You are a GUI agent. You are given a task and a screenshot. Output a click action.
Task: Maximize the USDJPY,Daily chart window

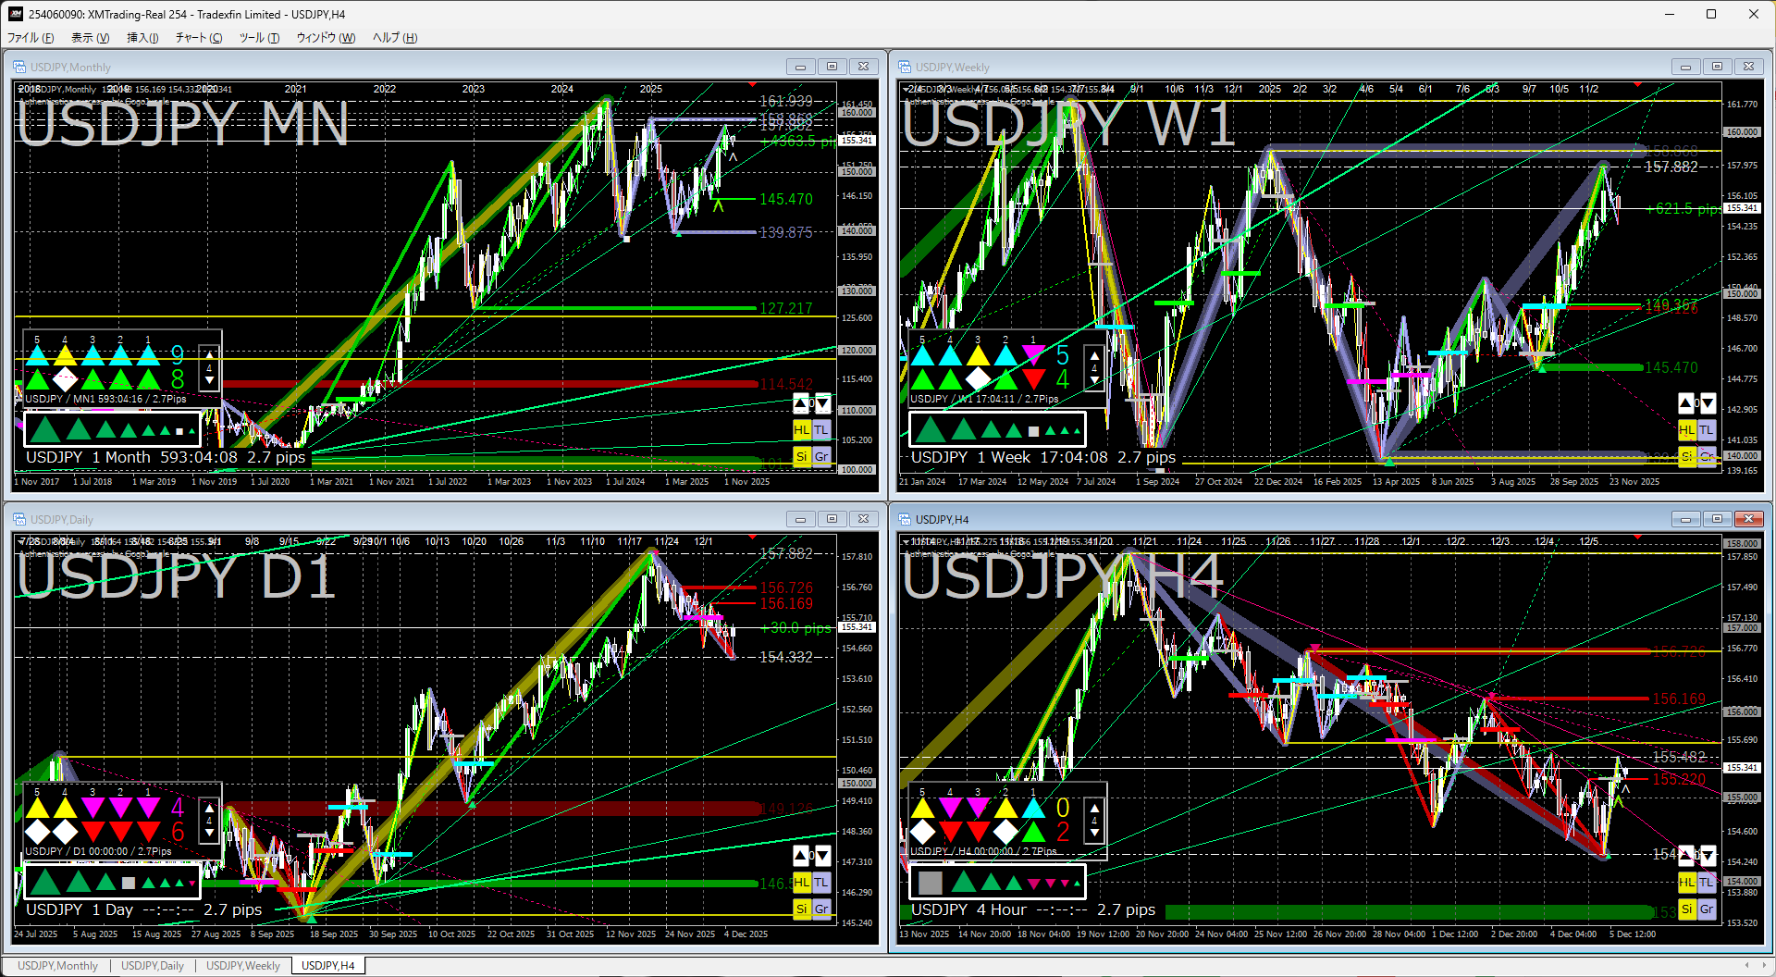832,519
